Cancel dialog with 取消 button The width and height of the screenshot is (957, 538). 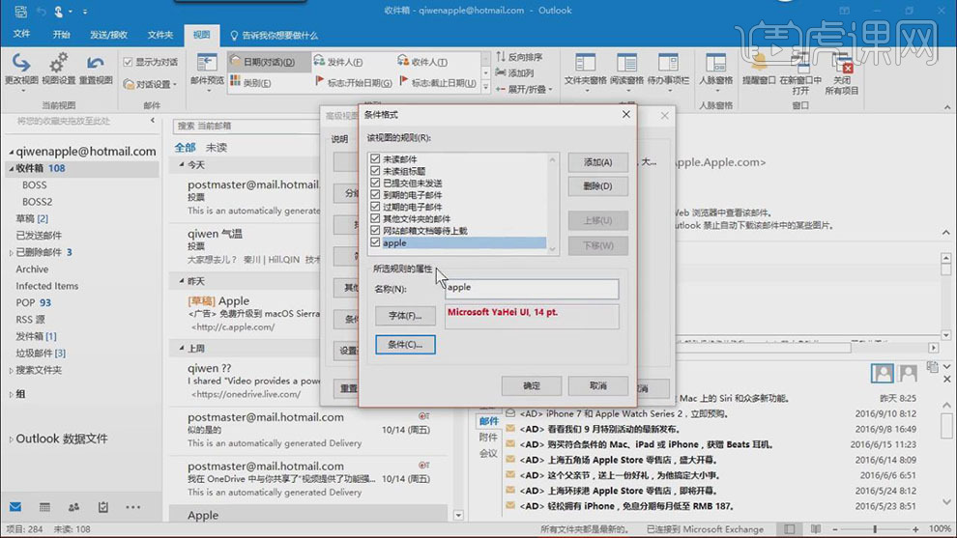(x=598, y=385)
